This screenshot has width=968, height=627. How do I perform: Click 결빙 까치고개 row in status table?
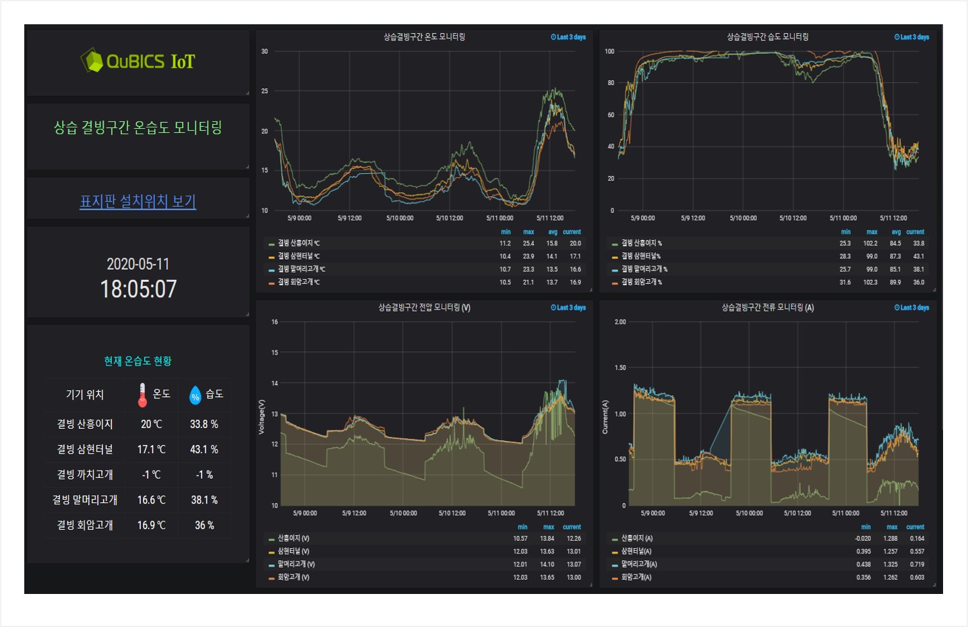pyautogui.click(x=138, y=475)
